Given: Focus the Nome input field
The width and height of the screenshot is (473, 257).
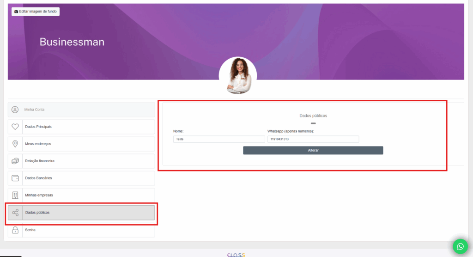Looking at the screenshot, I should [x=219, y=139].
